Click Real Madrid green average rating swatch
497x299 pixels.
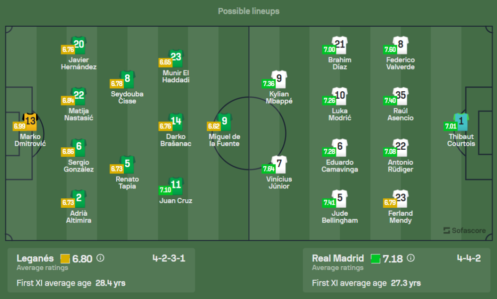click(375, 258)
